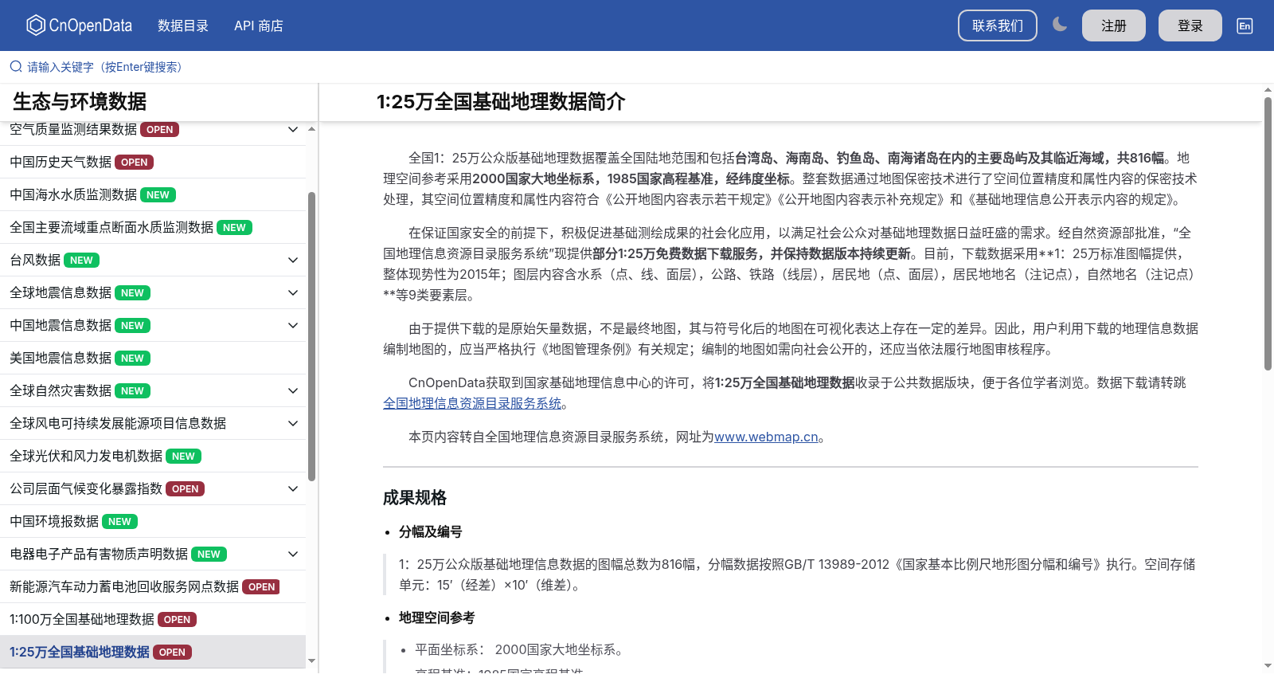Expand the 全球风电可持续发展能源项目信息数据 chevron
Viewport: 1274px width, 686px height.
pyautogui.click(x=293, y=423)
